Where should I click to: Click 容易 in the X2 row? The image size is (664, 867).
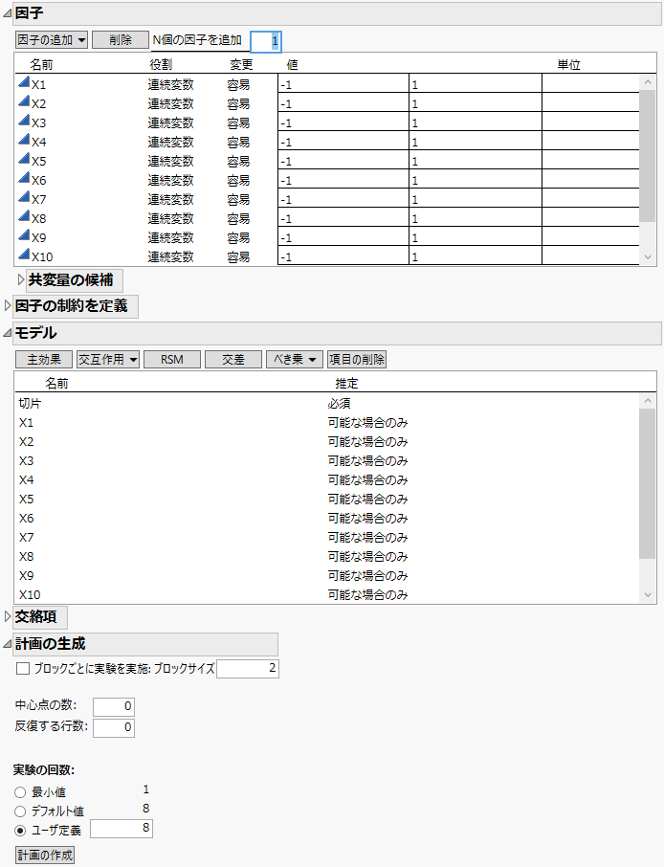pos(238,104)
